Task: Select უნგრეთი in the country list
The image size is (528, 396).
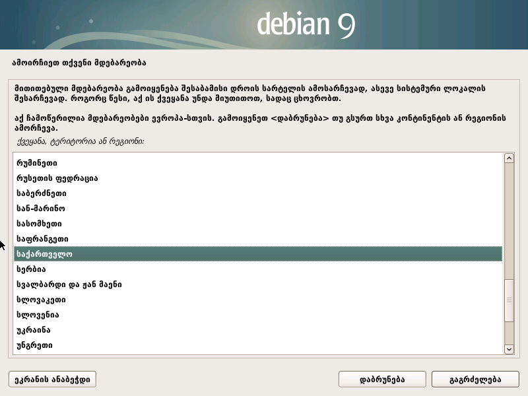Action: [258, 345]
